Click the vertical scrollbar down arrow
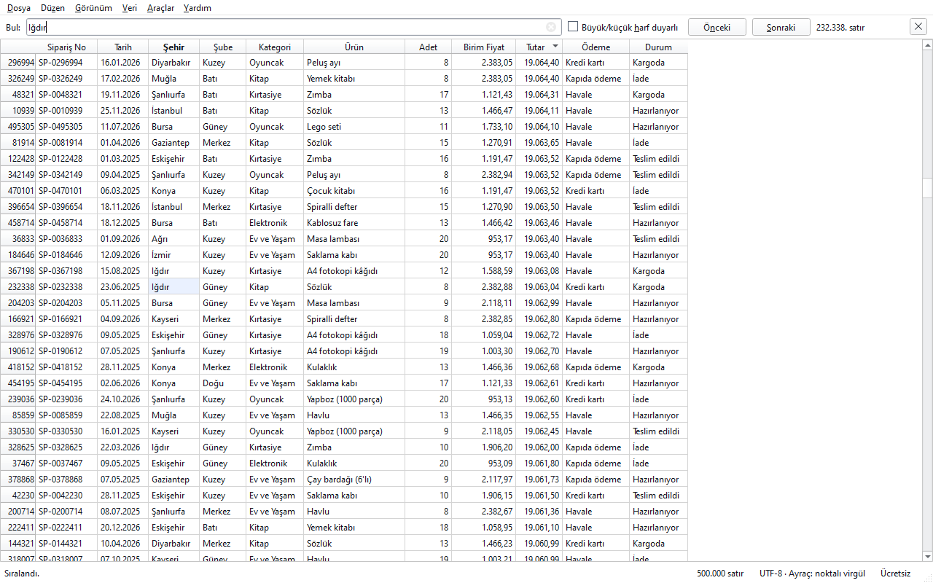The height and width of the screenshot is (583, 933). pos(927,557)
